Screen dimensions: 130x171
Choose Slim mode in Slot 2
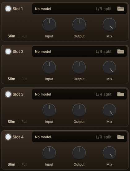click(11, 79)
